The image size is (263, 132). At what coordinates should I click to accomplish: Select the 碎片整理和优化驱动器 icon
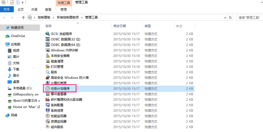coord(48,99)
